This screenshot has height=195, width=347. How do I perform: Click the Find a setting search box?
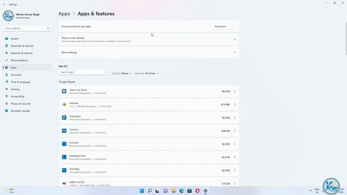(x=27, y=28)
